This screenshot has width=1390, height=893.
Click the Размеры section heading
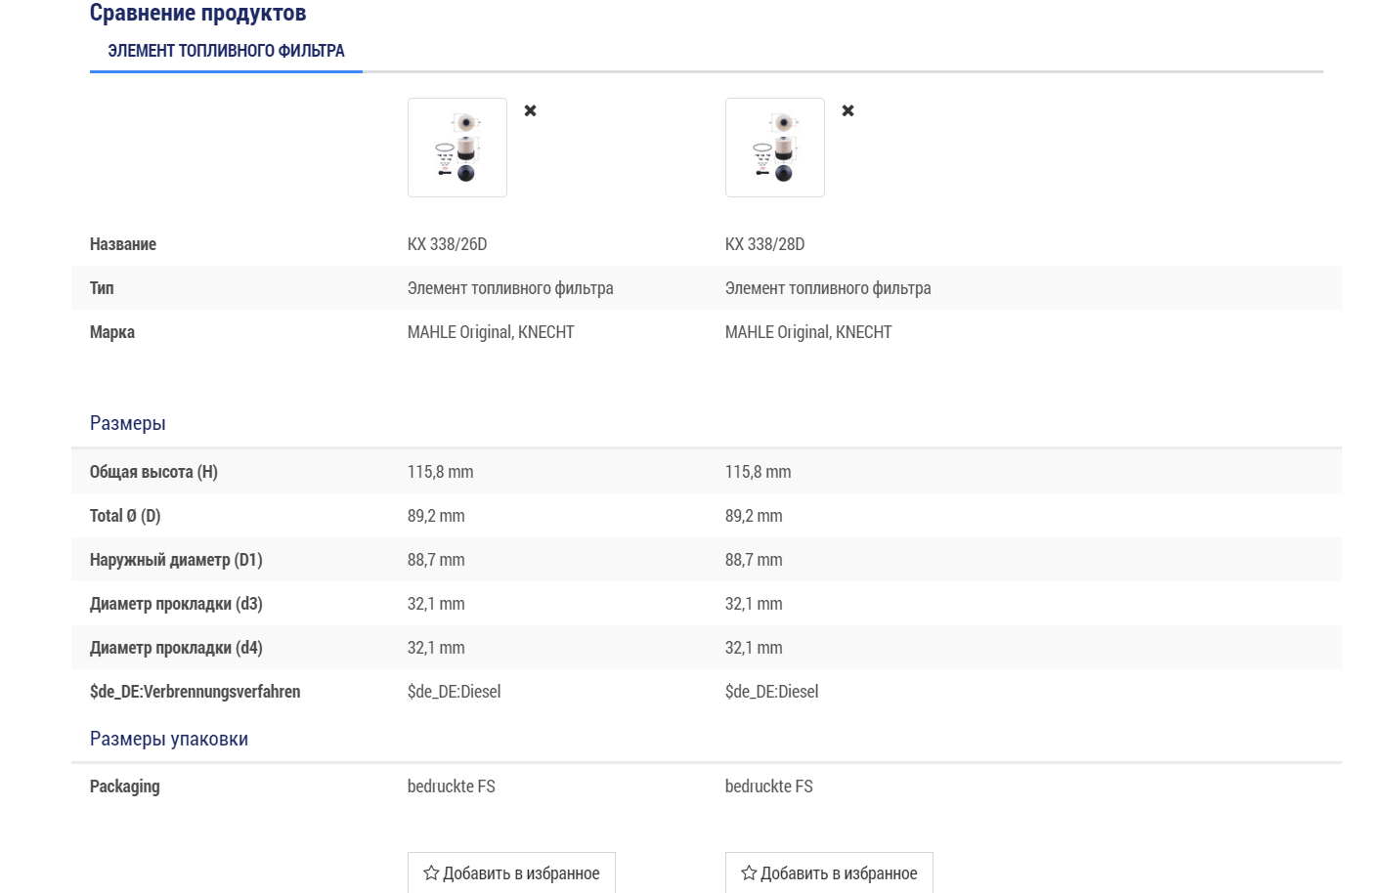[128, 423]
